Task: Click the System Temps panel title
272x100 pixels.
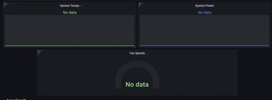Action: [70, 6]
